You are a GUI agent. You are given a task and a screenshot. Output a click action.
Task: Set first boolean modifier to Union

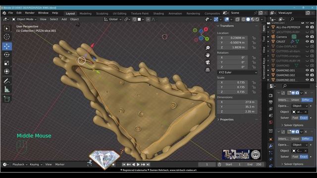(295, 100)
